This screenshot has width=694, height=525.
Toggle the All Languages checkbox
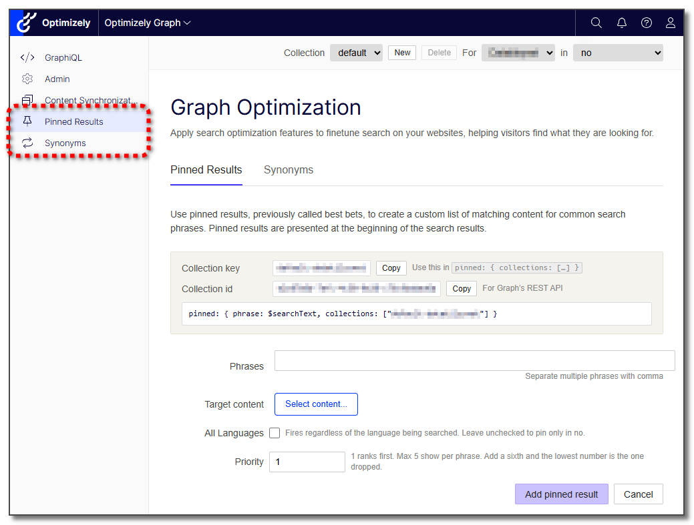(275, 433)
